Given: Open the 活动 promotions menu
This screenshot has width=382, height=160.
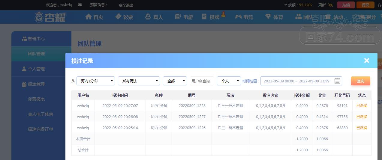Looking at the screenshot, I should coord(334,17).
